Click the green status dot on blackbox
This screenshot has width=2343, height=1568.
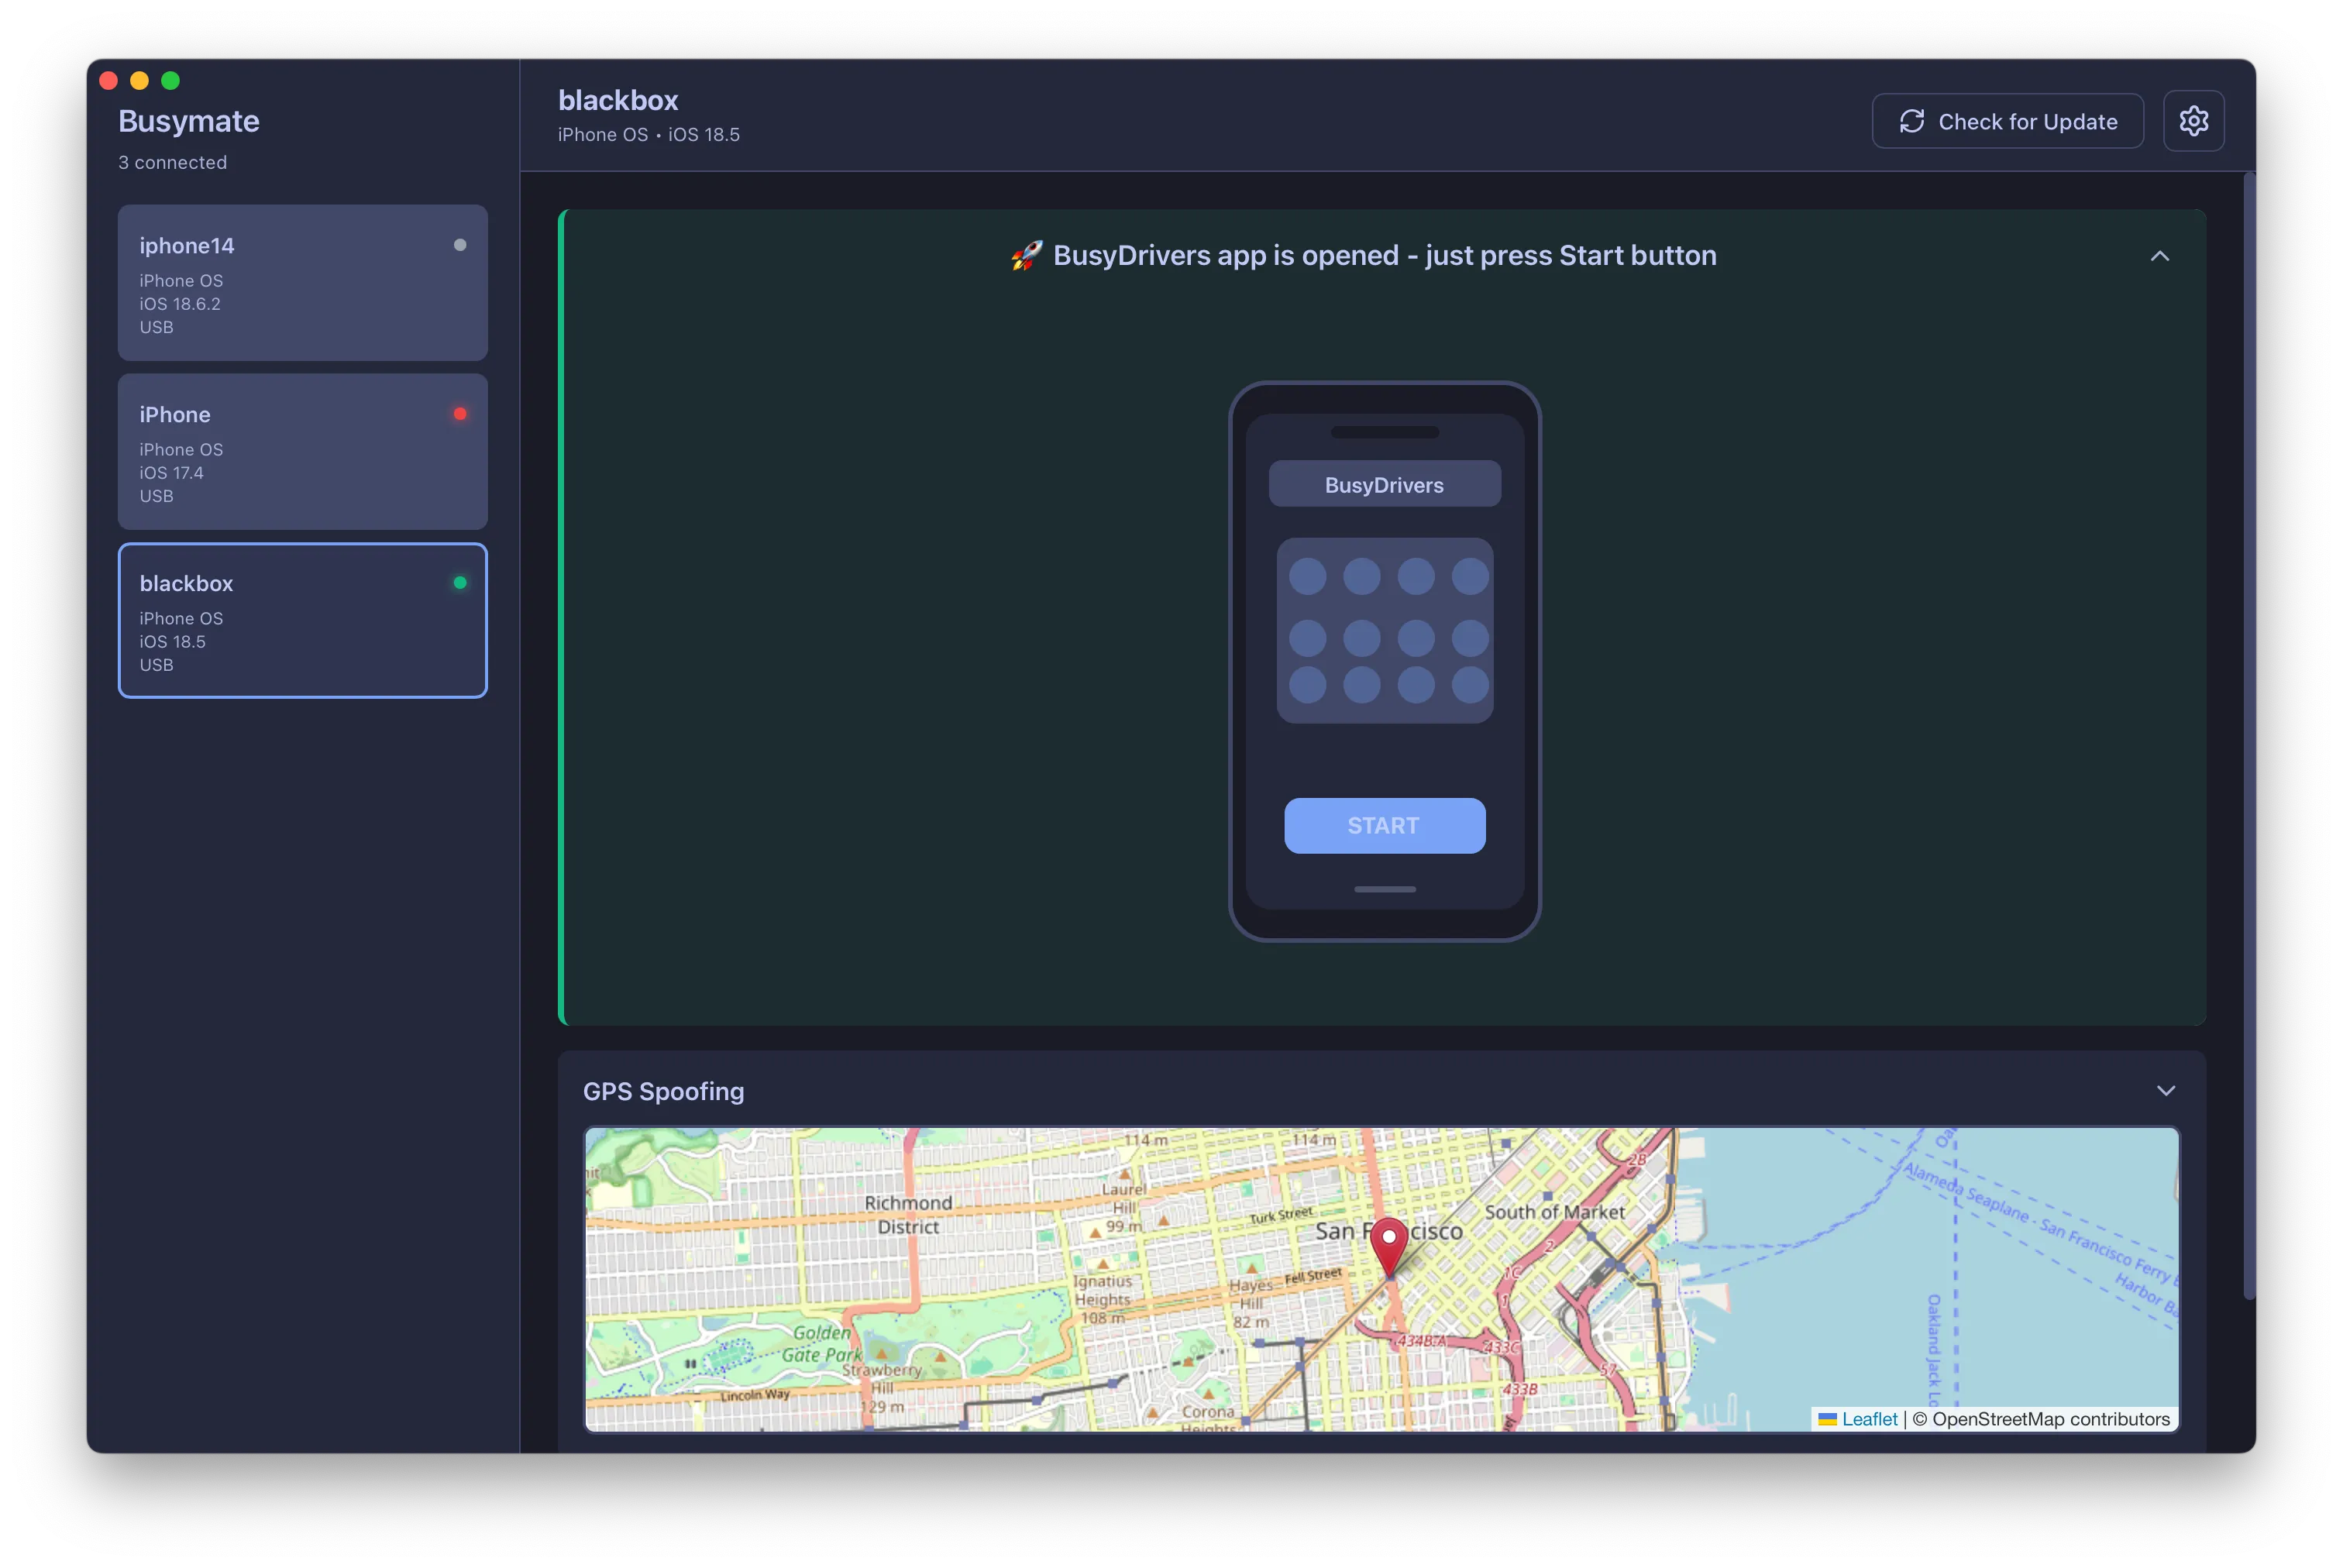tap(460, 583)
